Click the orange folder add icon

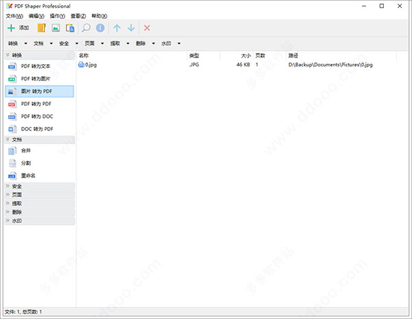coord(41,28)
